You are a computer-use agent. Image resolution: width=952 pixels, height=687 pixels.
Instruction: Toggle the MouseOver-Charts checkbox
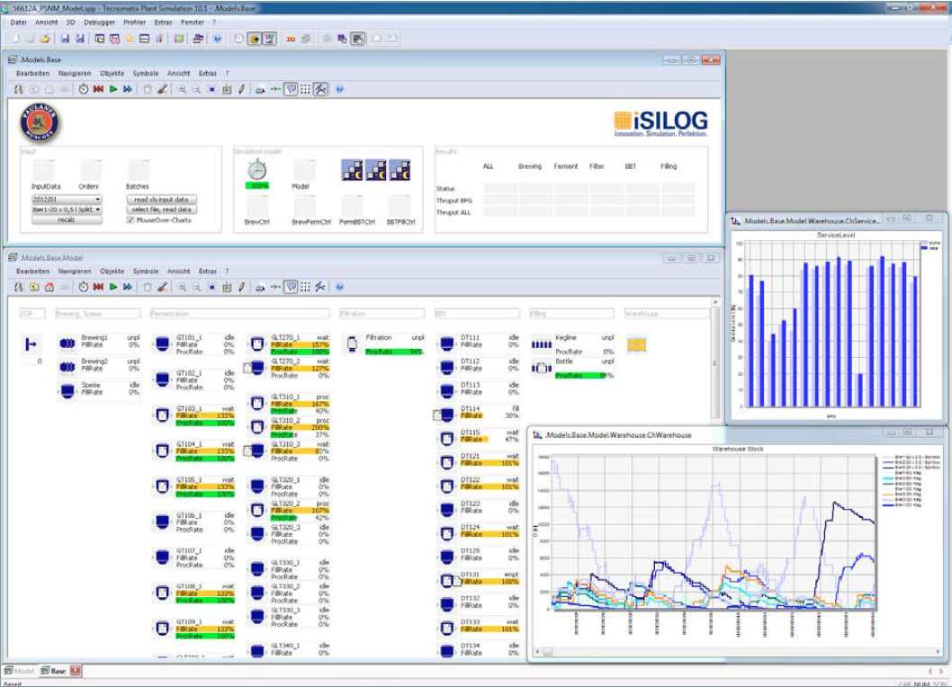130,219
